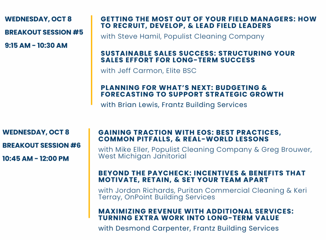Select the Steve Hamil, Populist Cleaning Company speaker line
This screenshot has width=326, height=240.
click(x=182, y=37)
